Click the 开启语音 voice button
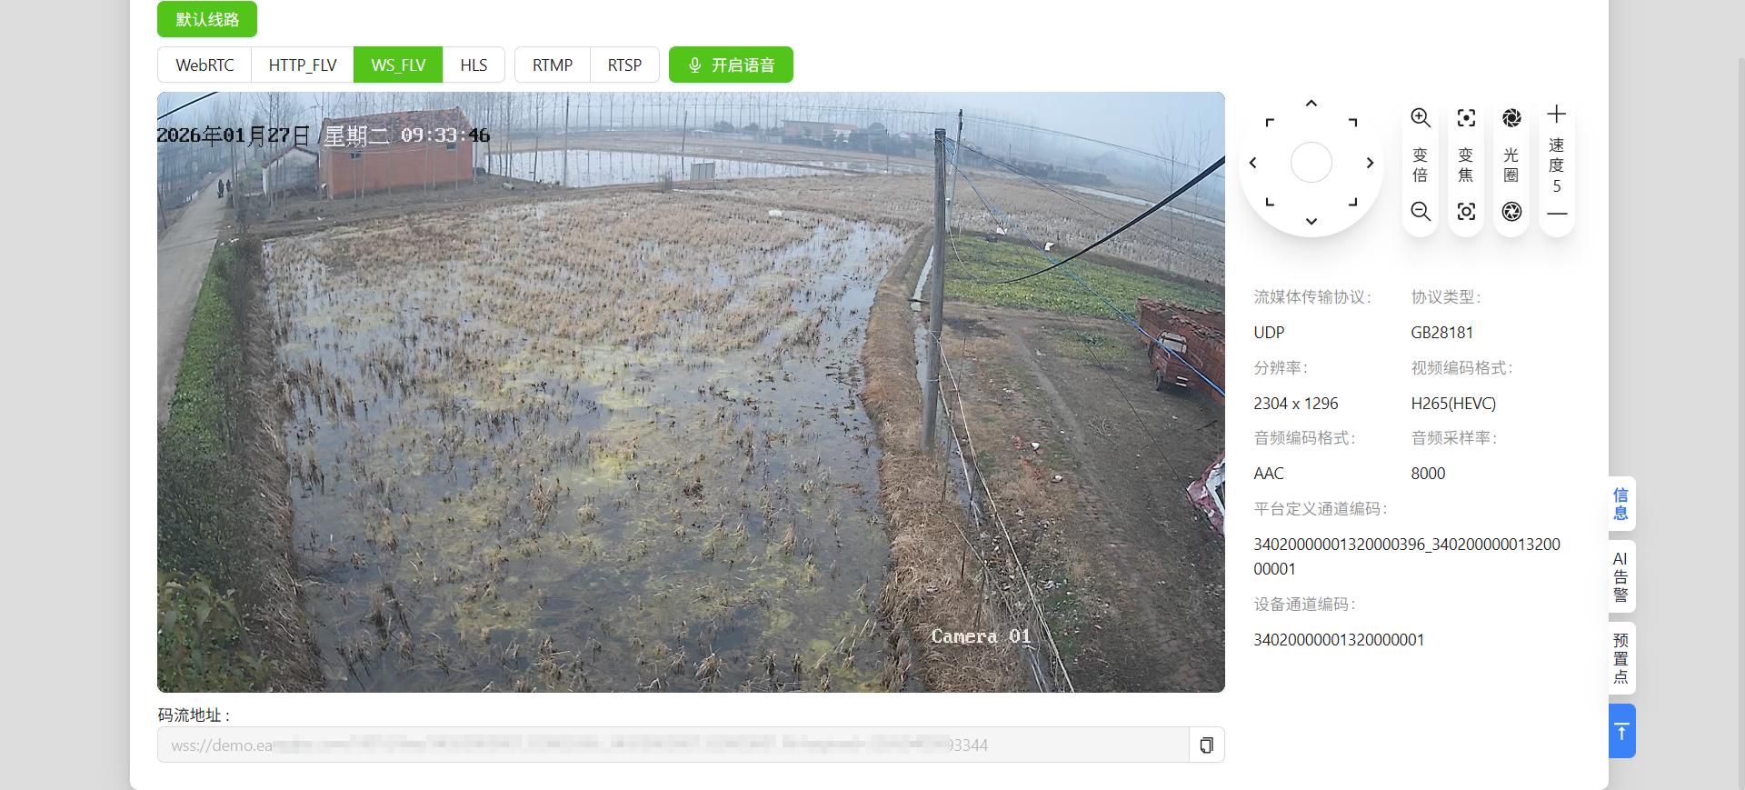 click(731, 65)
